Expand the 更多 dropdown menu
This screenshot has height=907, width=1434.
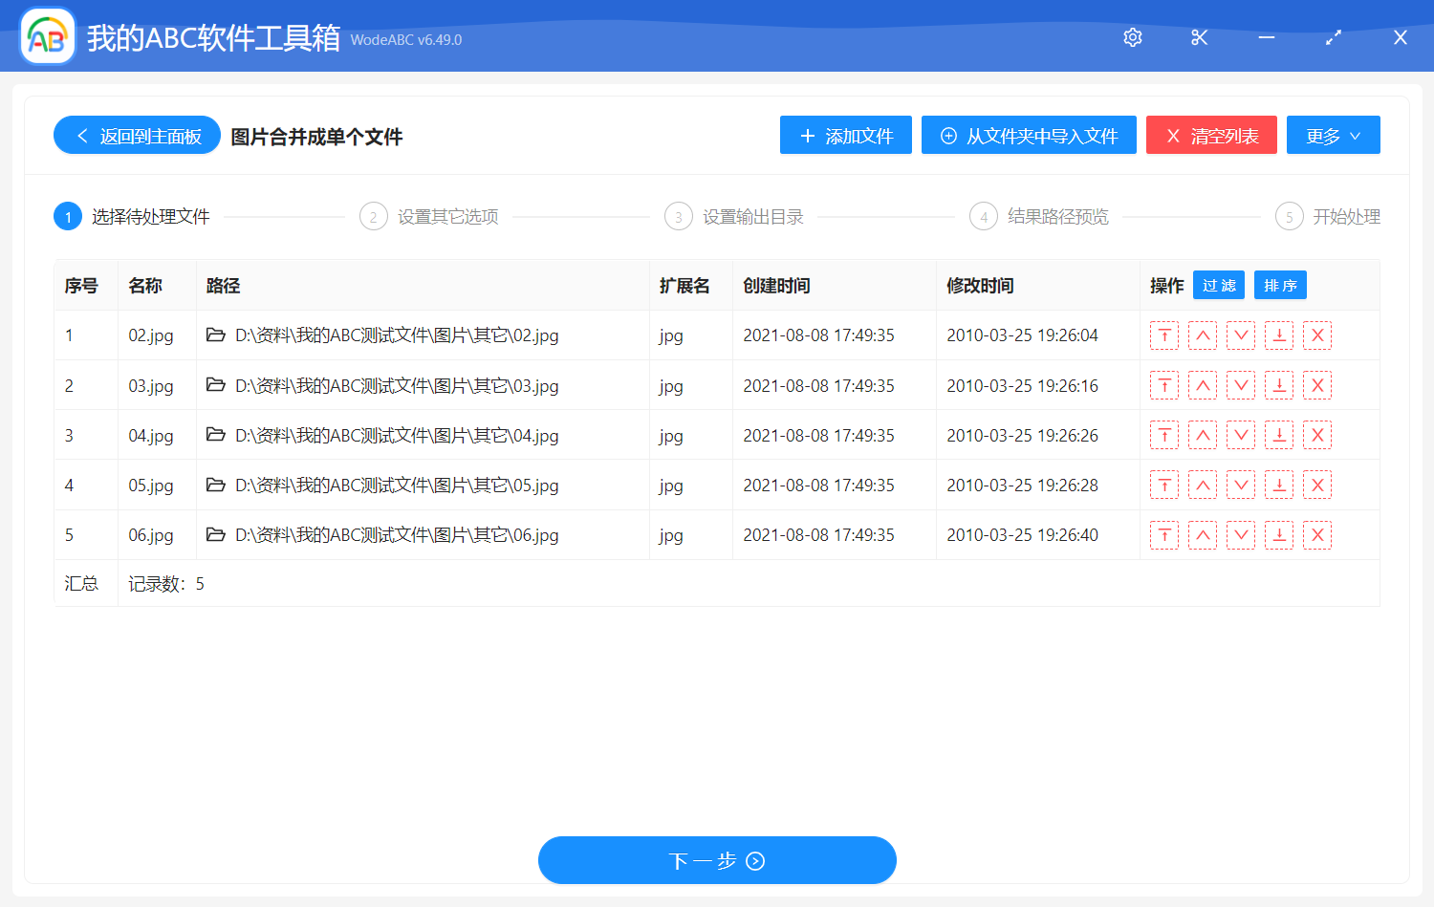(1333, 136)
